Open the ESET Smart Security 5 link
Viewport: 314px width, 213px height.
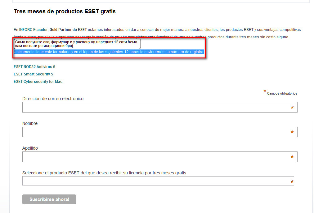pos(33,74)
